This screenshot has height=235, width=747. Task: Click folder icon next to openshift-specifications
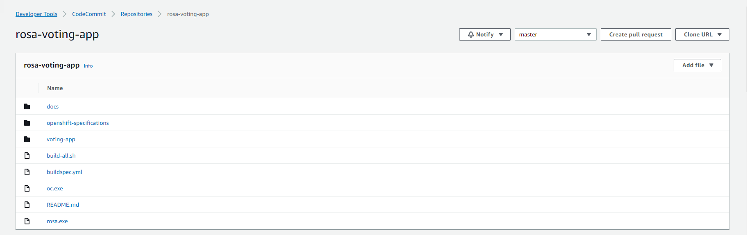[27, 123]
